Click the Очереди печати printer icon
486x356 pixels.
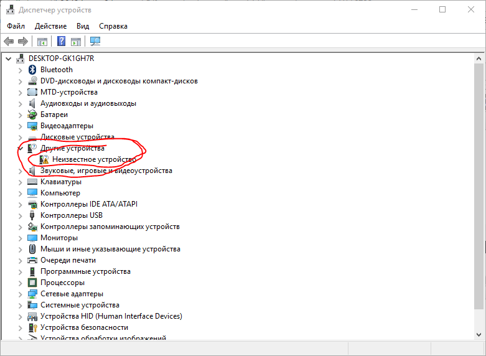[x=32, y=260]
